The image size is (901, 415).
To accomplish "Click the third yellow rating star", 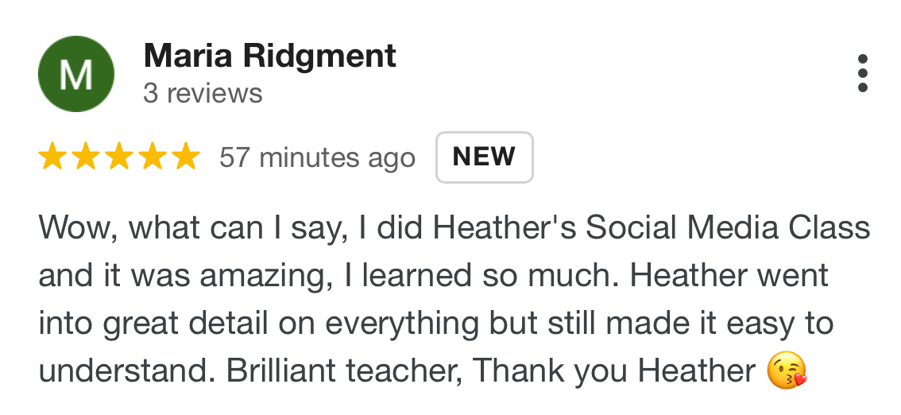I will pyautogui.click(x=118, y=157).
